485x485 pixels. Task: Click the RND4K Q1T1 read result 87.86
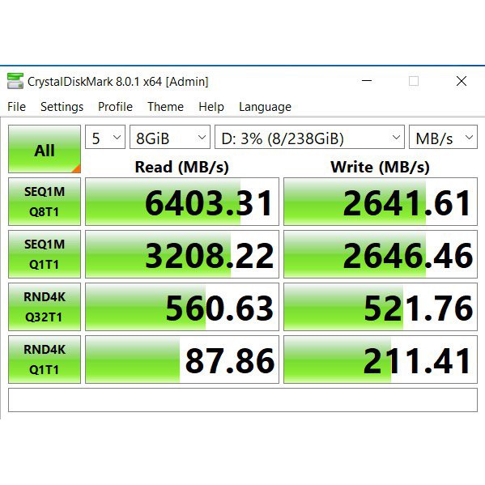pos(182,359)
